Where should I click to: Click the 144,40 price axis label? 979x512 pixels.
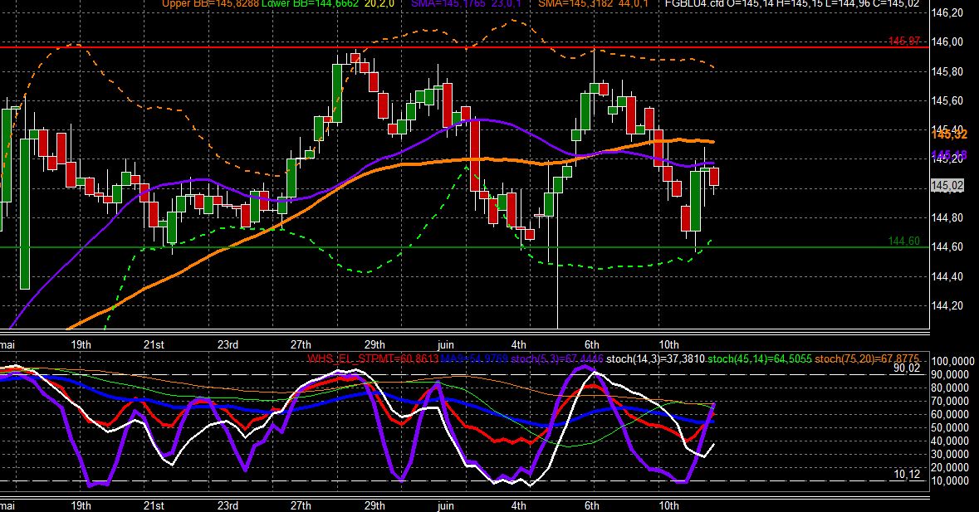click(x=947, y=276)
